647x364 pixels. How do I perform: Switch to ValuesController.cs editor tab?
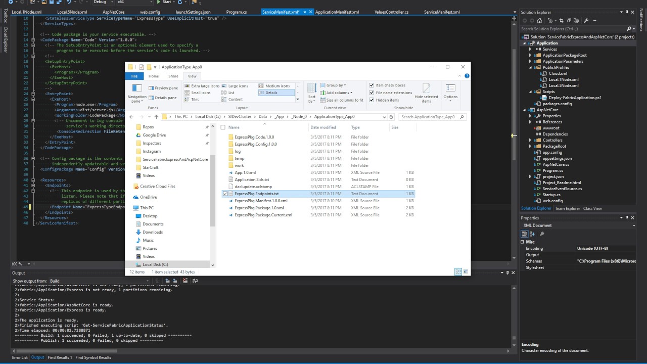(x=392, y=12)
